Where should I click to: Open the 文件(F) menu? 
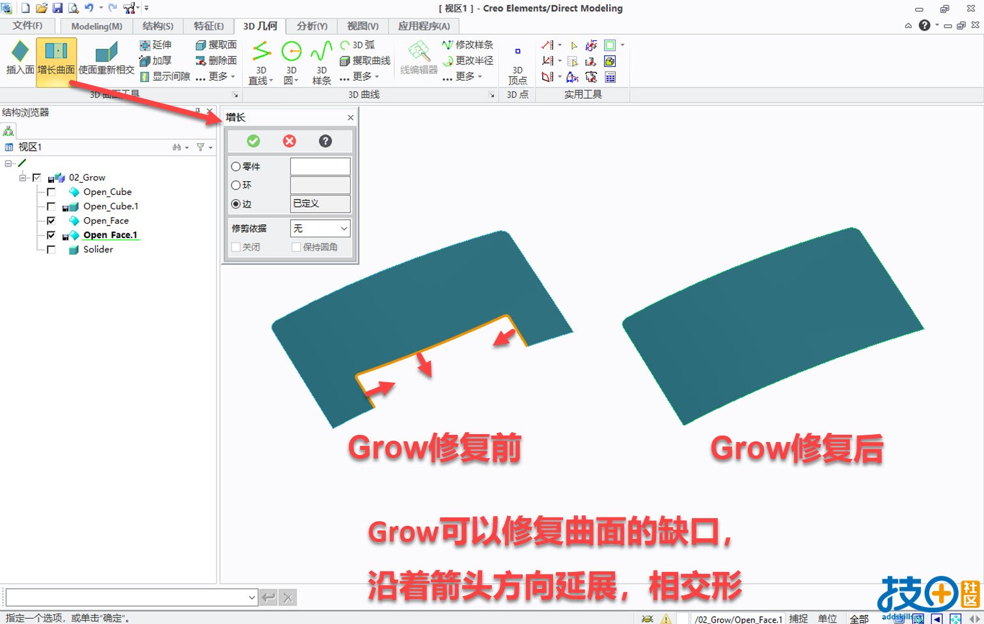pos(27,25)
